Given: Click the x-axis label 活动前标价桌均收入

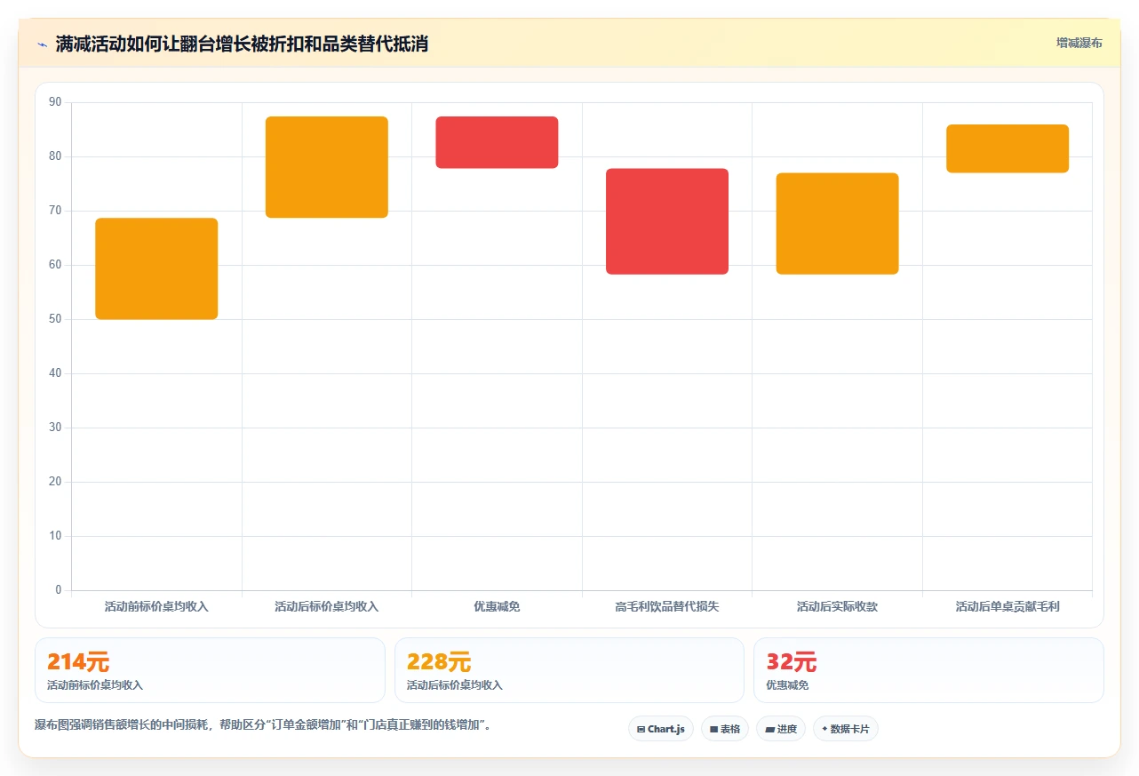Looking at the screenshot, I should pos(156,607).
